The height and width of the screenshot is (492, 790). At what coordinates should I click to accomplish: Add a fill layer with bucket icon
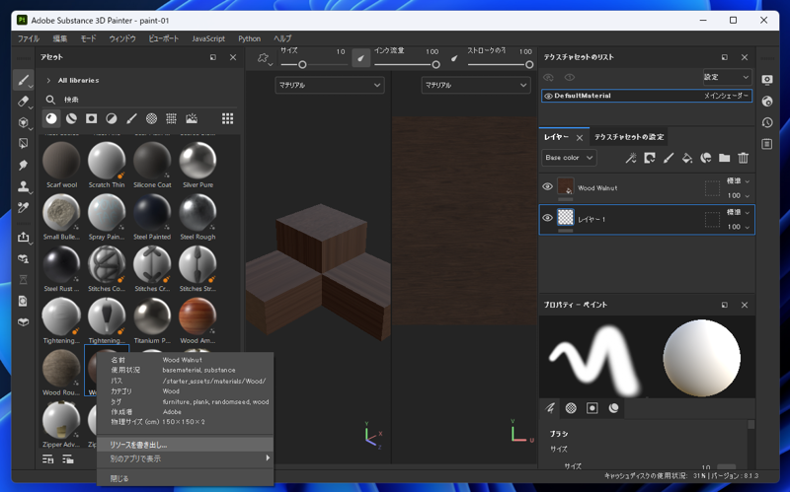tap(686, 158)
